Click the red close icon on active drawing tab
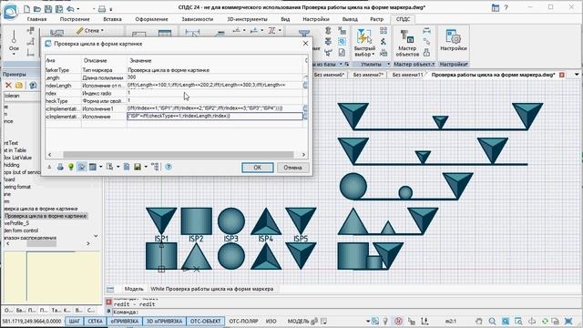 pyautogui.click(x=562, y=75)
